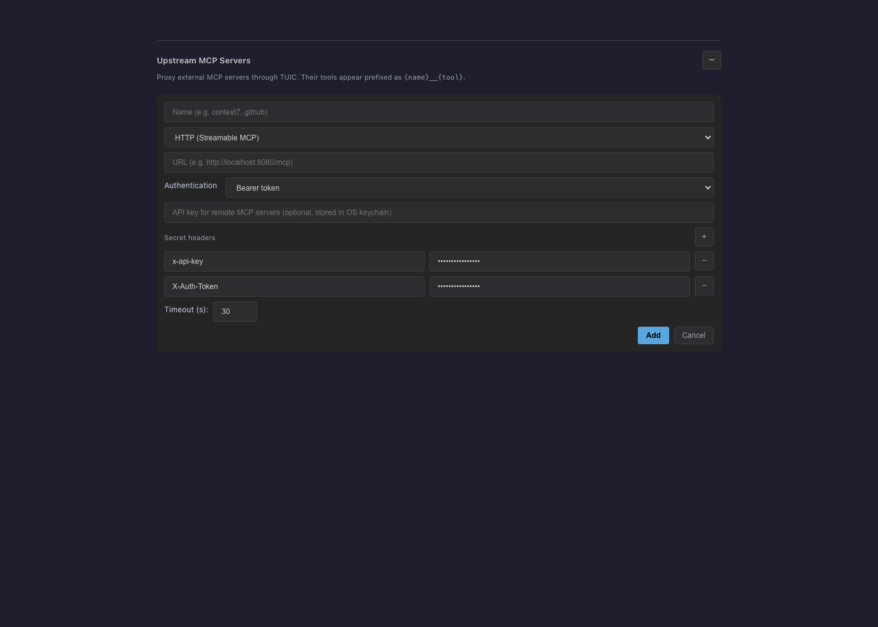This screenshot has height=627, width=878.
Task: Add a new secret header row
Action: coord(704,237)
